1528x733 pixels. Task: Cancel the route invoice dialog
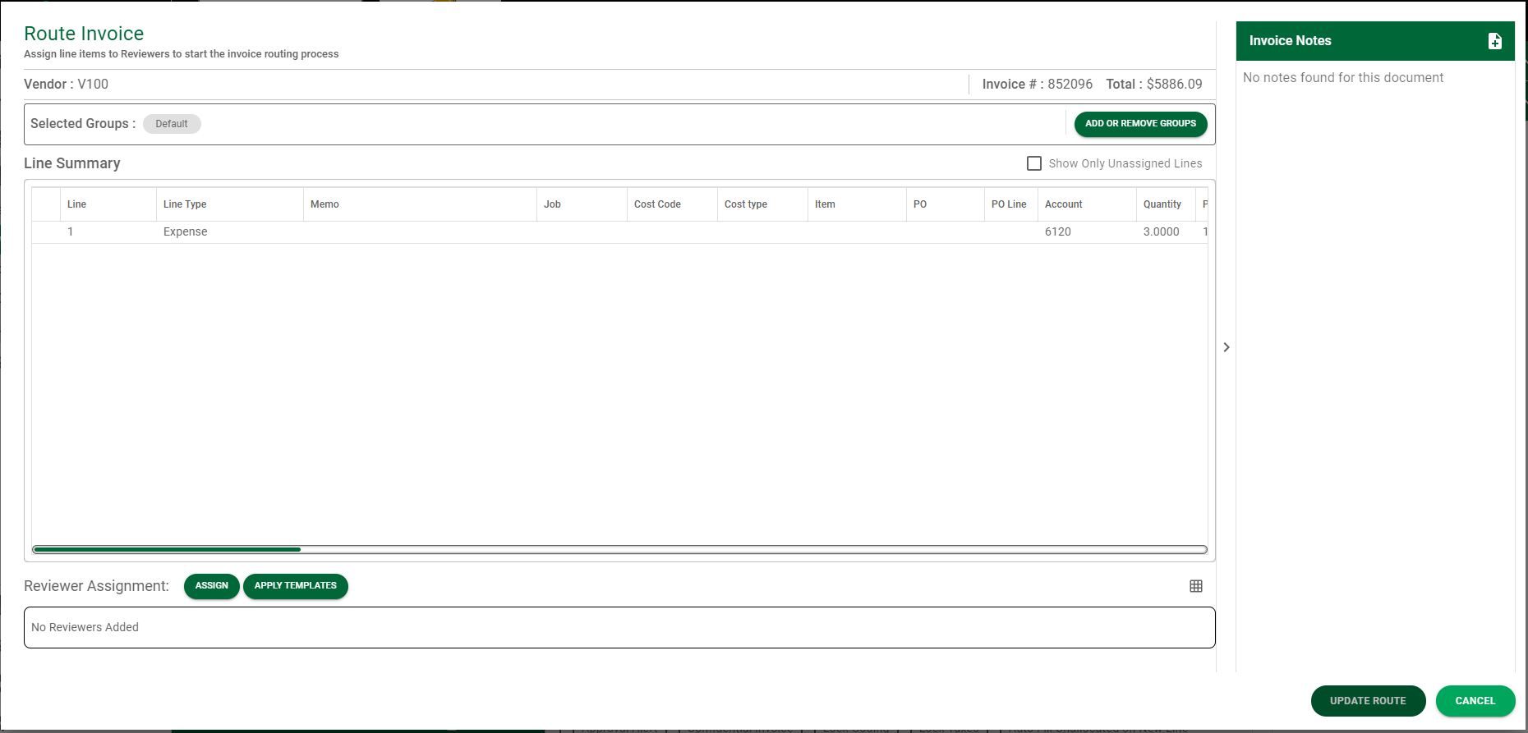1475,701
